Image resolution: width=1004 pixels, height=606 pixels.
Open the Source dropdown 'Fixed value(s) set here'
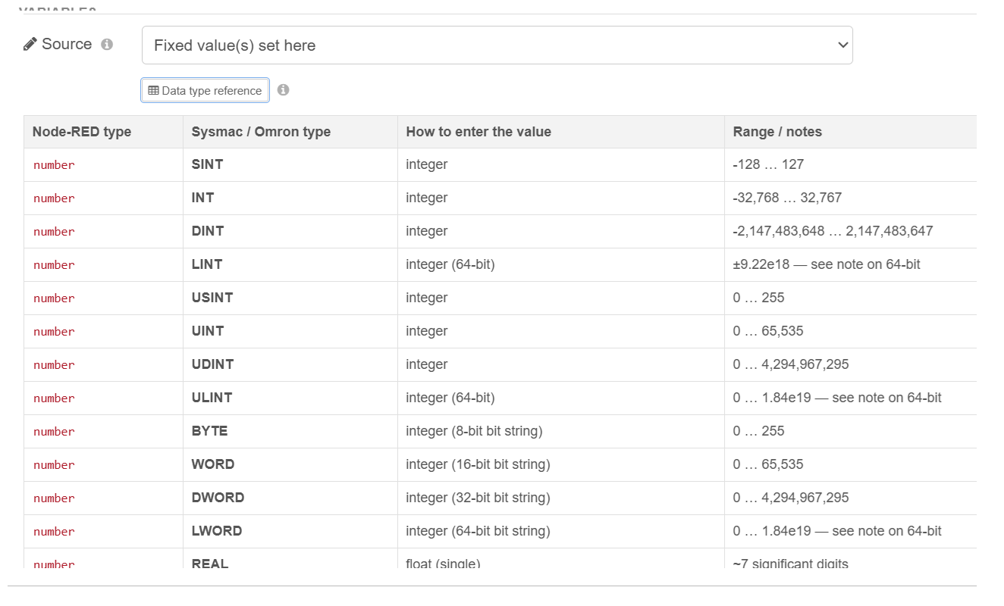click(497, 45)
